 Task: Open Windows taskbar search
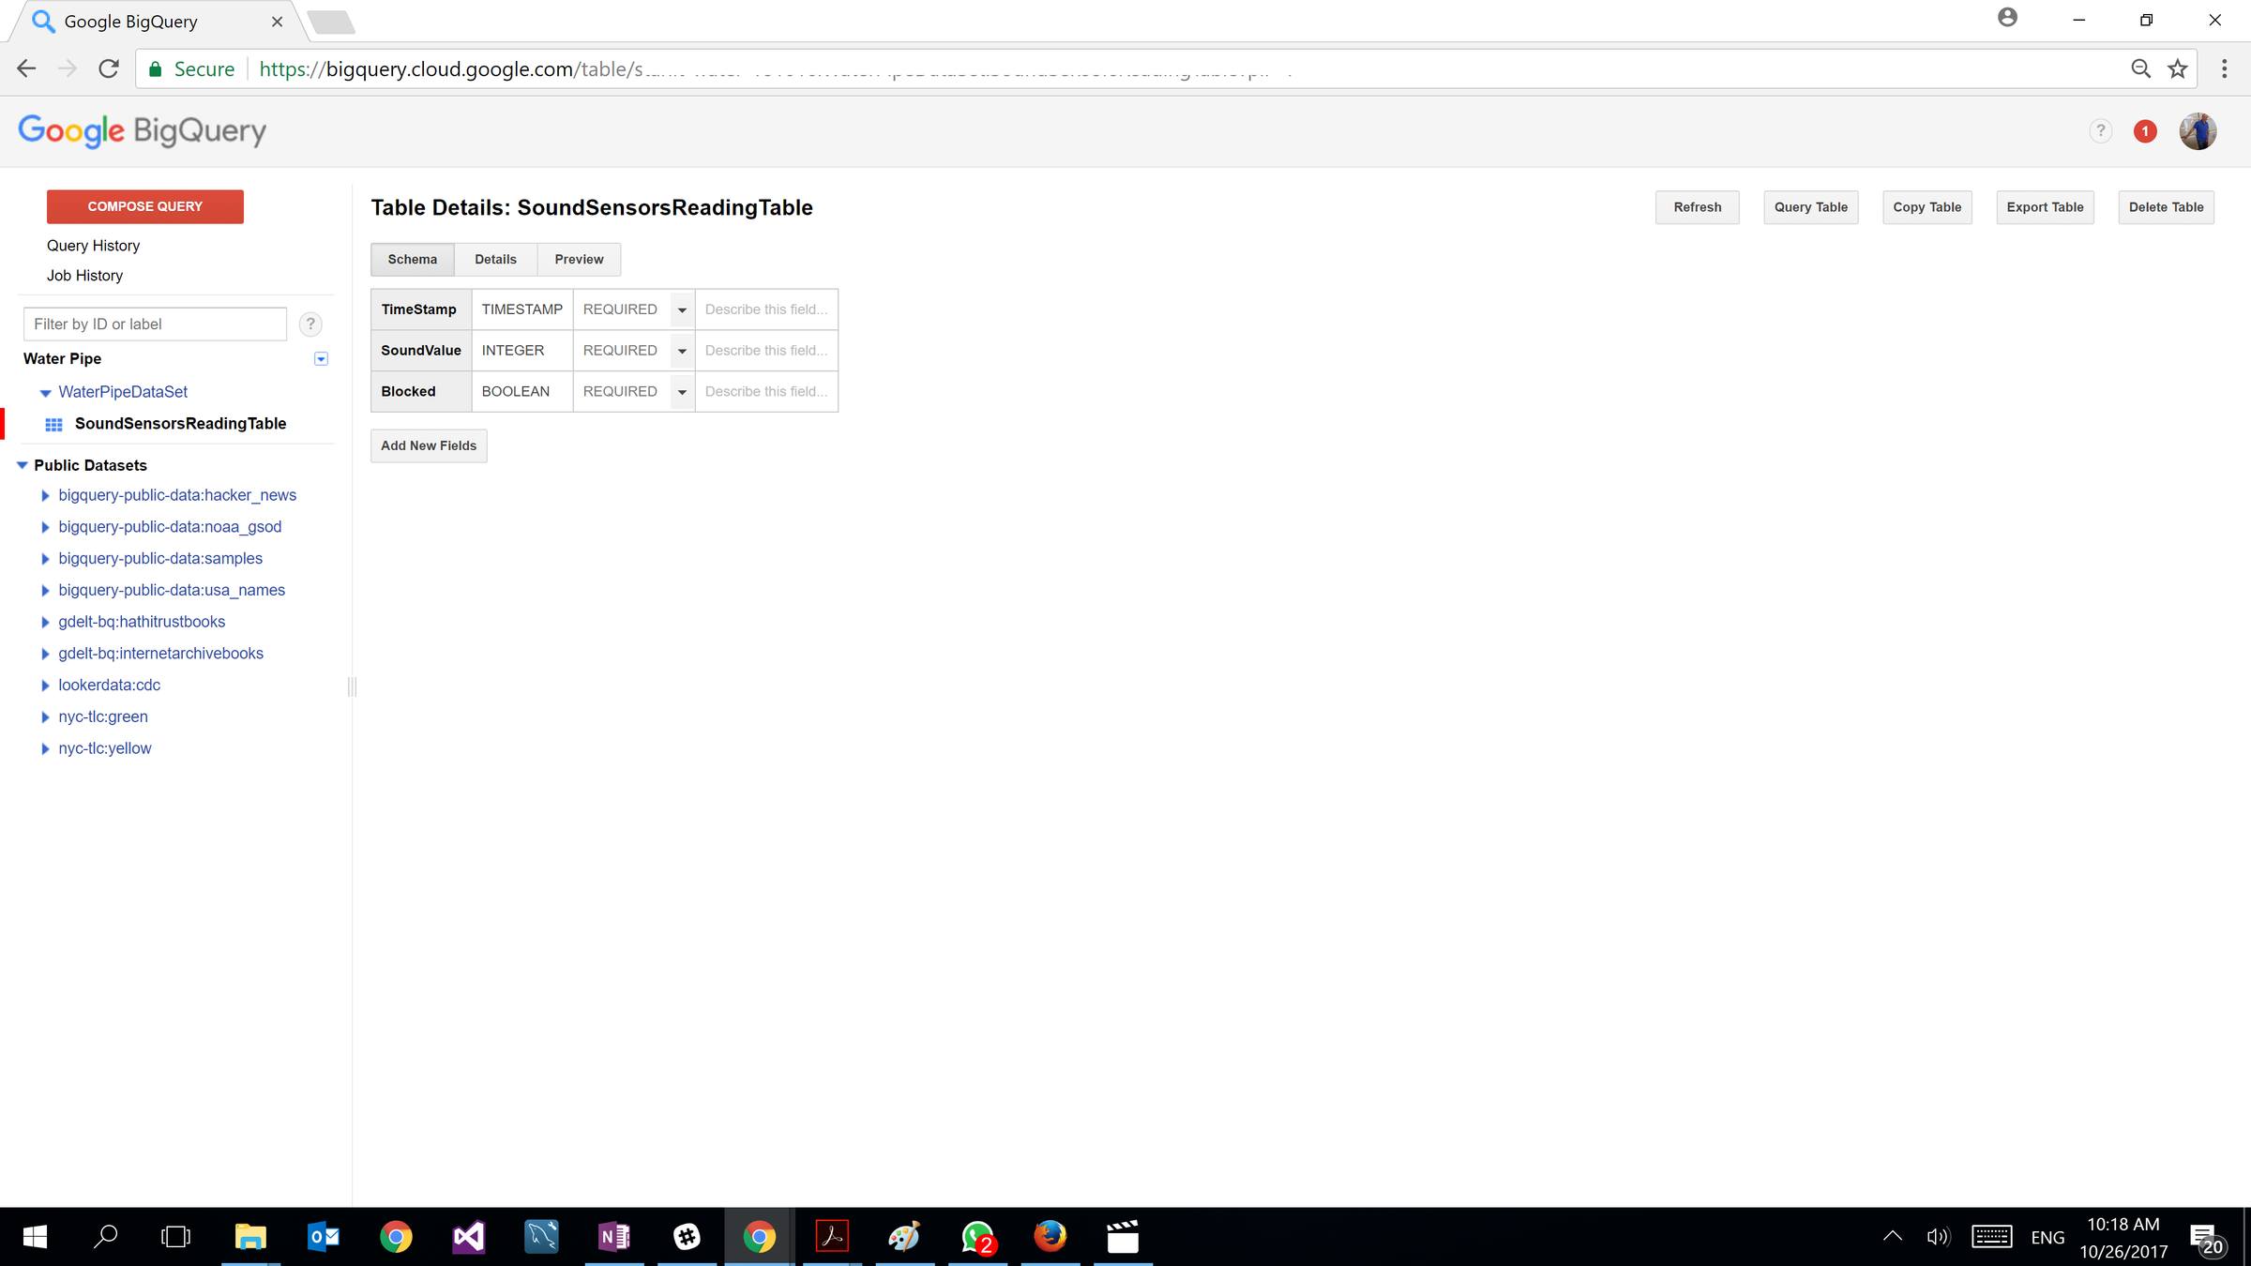coord(106,1237)
